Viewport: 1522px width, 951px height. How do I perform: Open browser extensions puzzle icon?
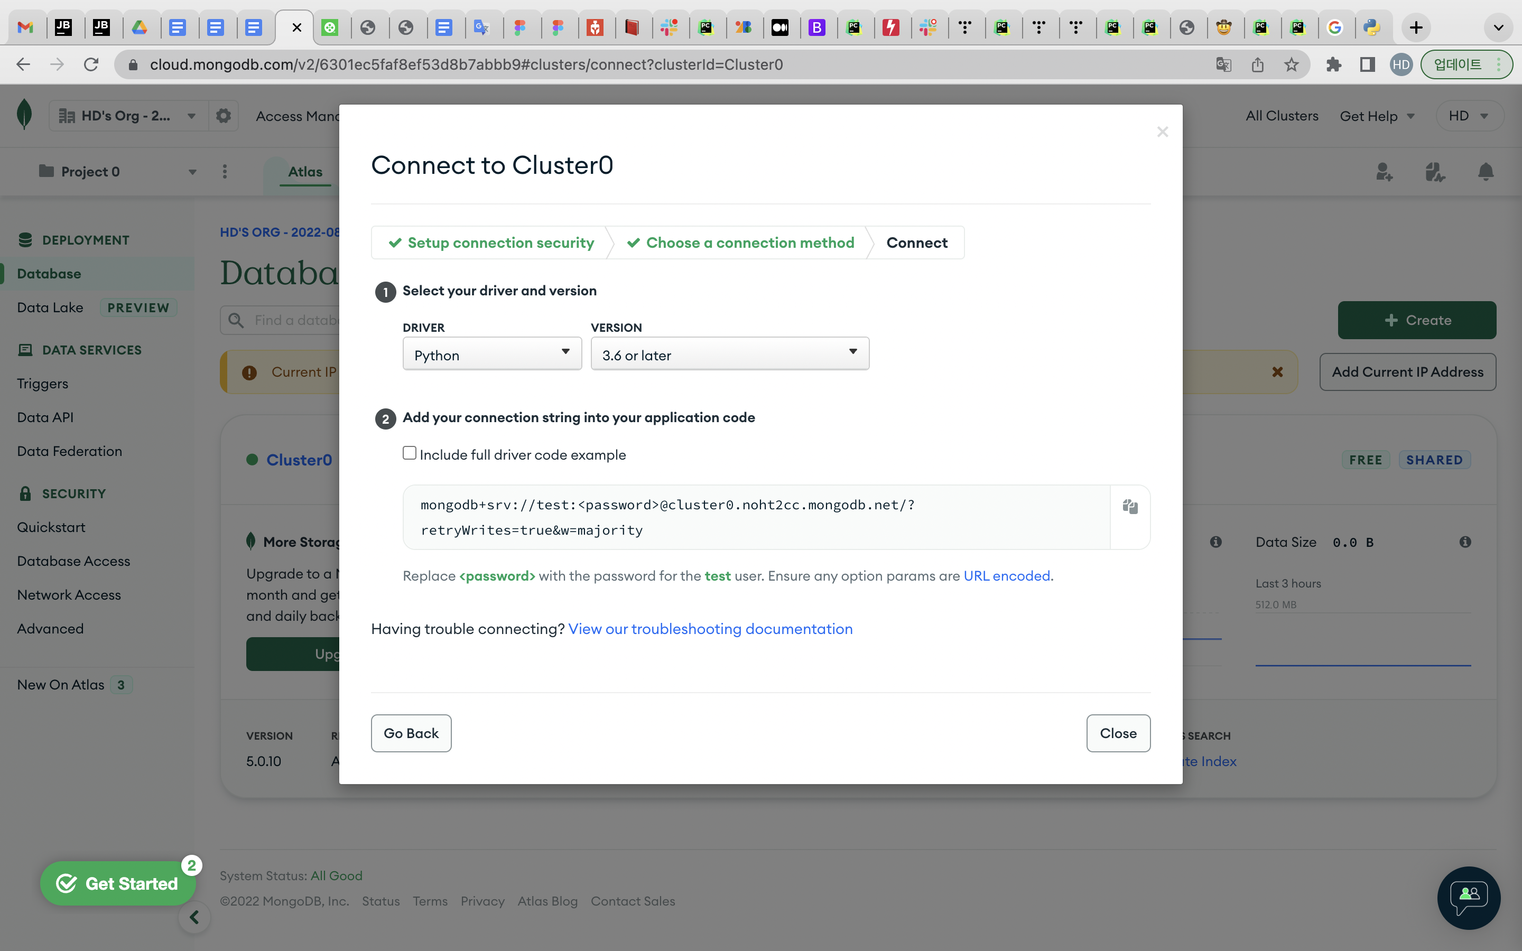click(1333, 64)
